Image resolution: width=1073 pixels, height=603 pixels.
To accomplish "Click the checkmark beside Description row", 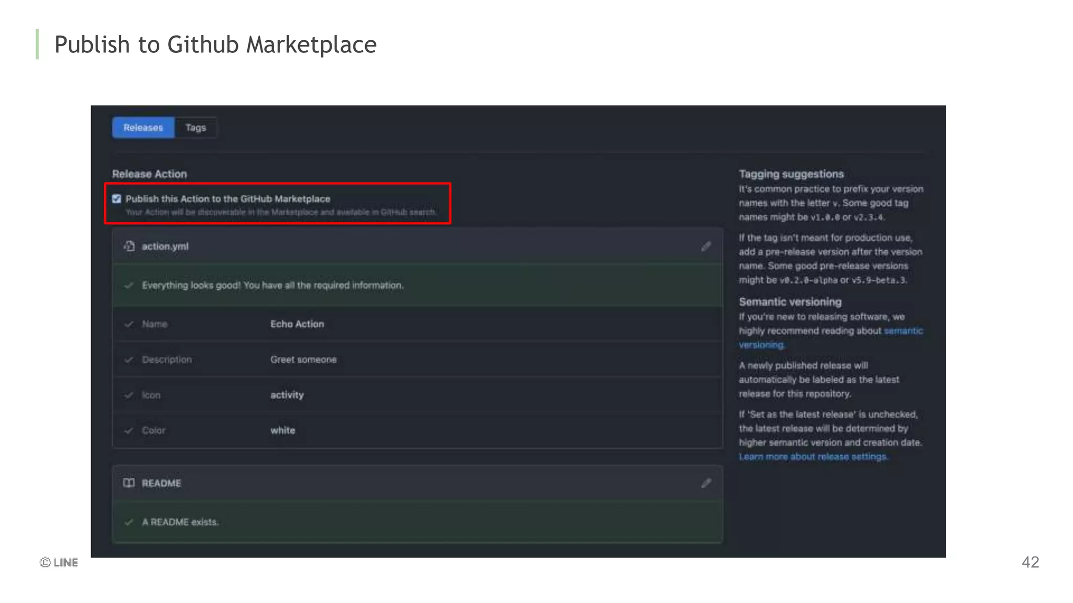I will 129,360.
